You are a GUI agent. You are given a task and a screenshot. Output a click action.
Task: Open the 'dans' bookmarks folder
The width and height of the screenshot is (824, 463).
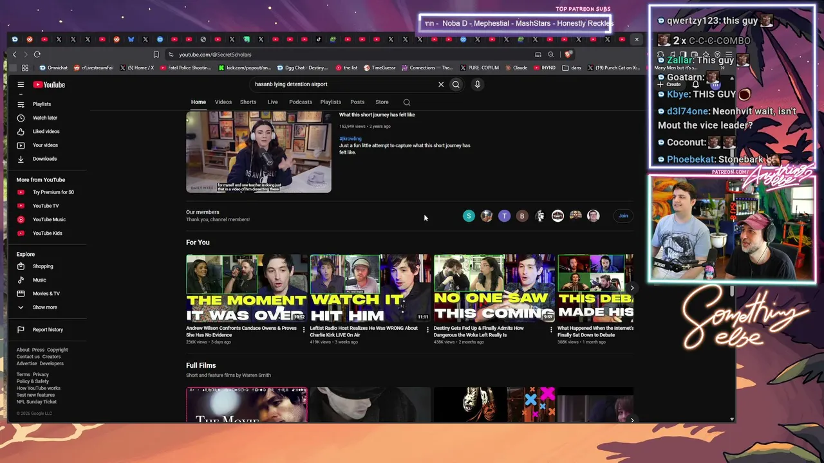pyautogui.click(x=573, y=68)
